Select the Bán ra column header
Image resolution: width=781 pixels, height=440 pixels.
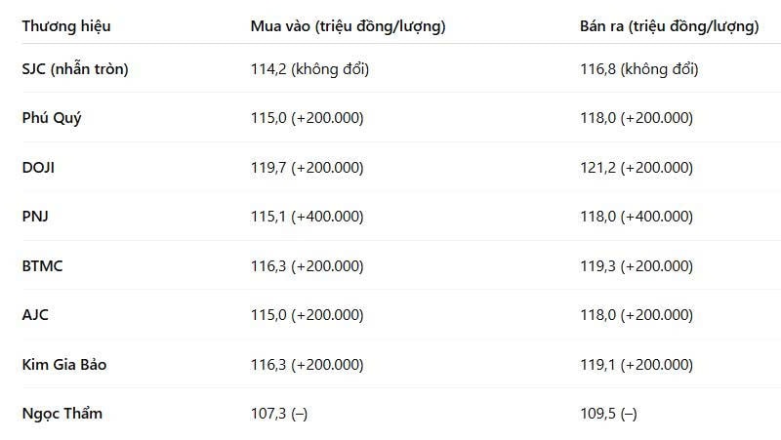(x=669, y=26)
